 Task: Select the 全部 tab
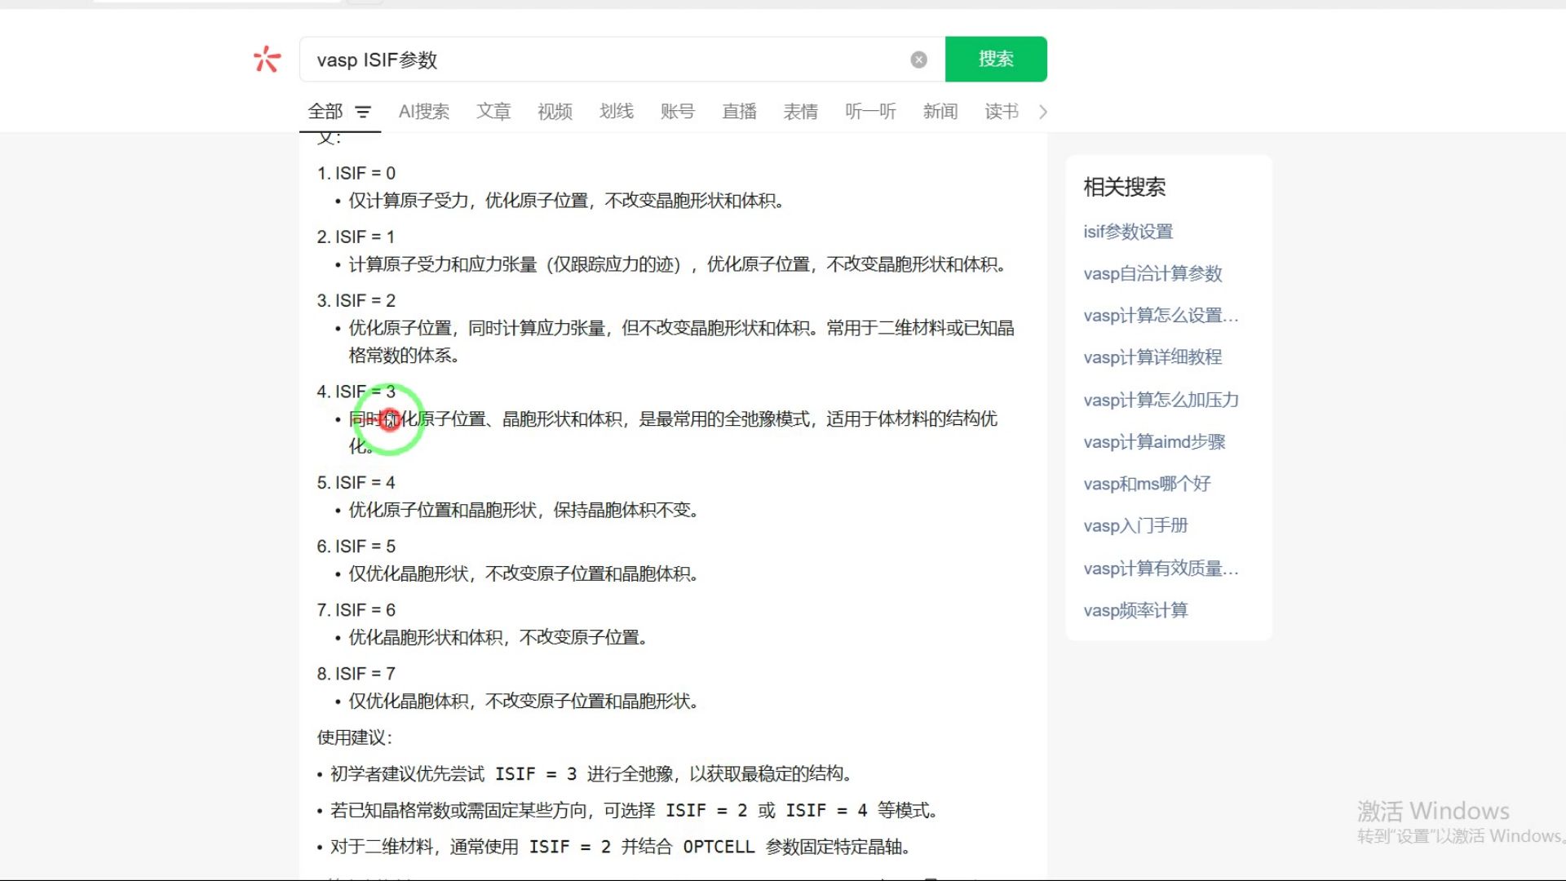click(325, 112)
